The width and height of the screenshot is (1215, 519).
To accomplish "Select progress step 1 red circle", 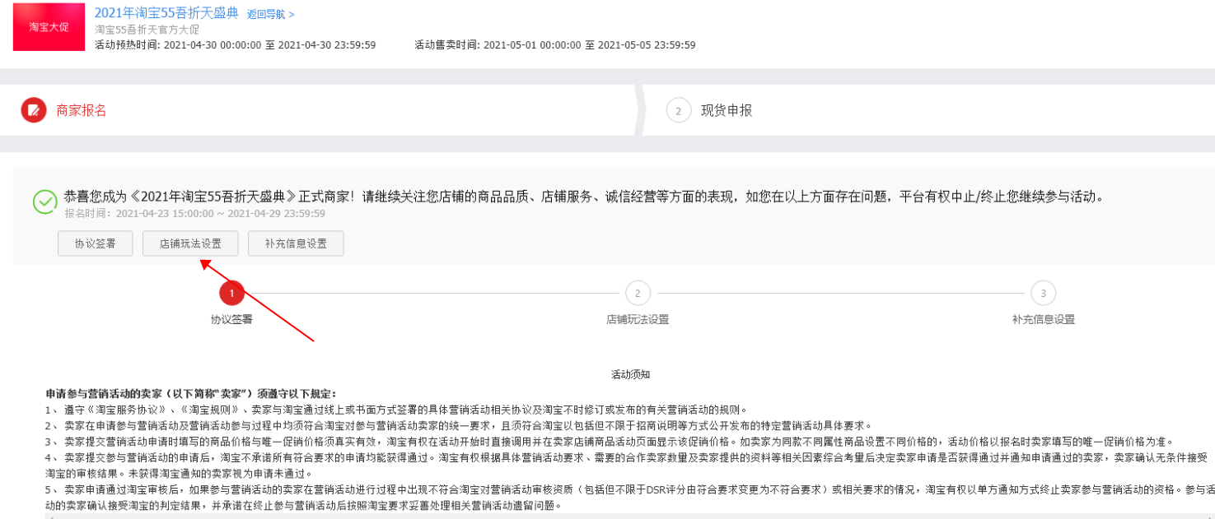I will [x=231, y=293].
